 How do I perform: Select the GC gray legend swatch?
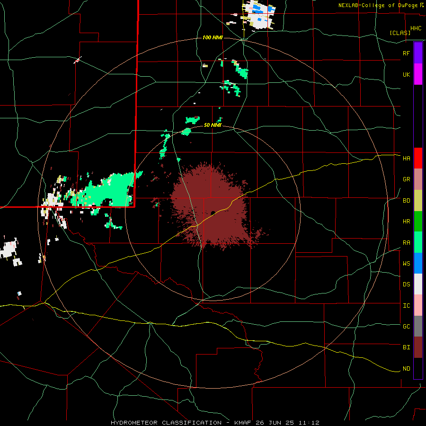[x=418, y=326]
